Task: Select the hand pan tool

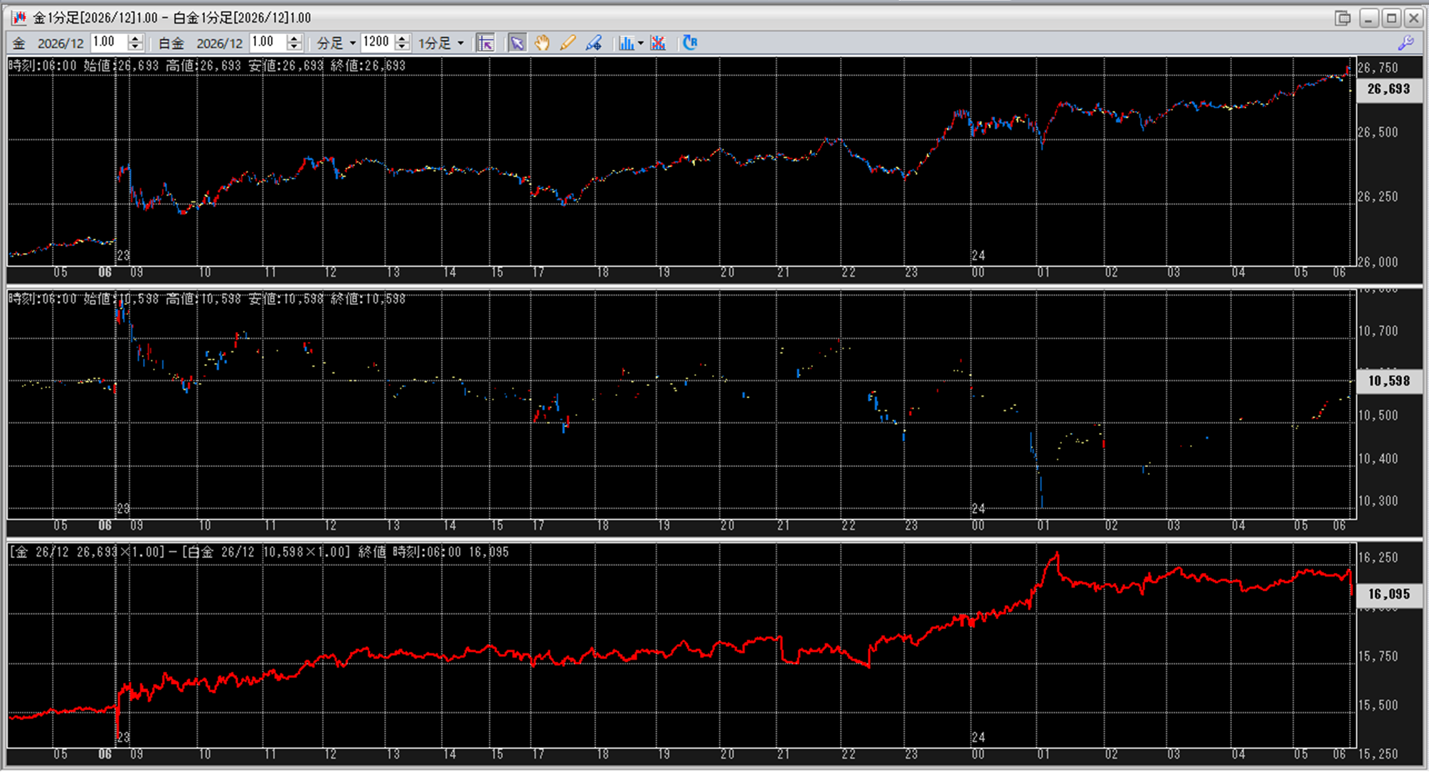Action: click(542, 43)
